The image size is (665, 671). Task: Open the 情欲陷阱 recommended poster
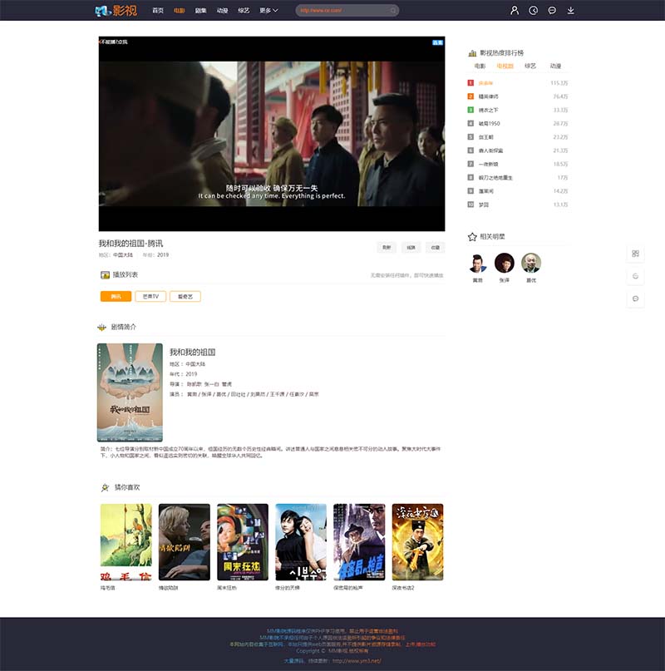(x=185, y=542)
